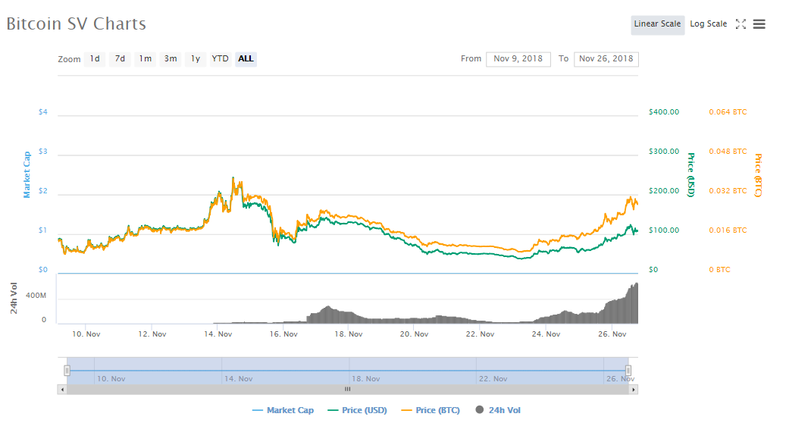Switch chart to Log Scale

tap(708, 24)
